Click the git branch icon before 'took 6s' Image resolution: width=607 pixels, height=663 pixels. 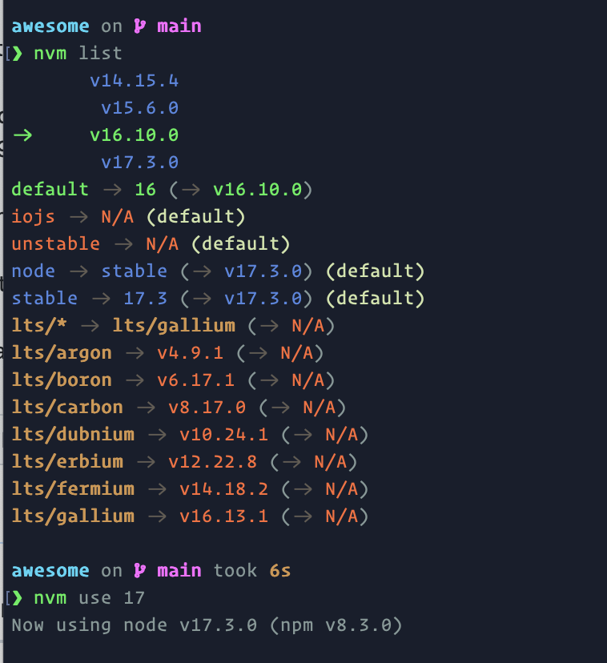click(x=140, y=571)
